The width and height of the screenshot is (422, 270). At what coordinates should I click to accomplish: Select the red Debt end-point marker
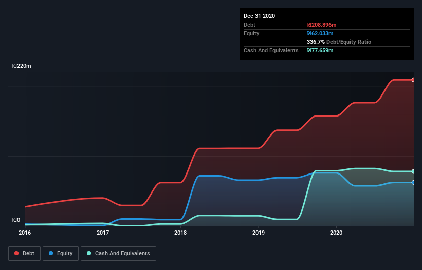pyautogui.click(x=413, y=80)
